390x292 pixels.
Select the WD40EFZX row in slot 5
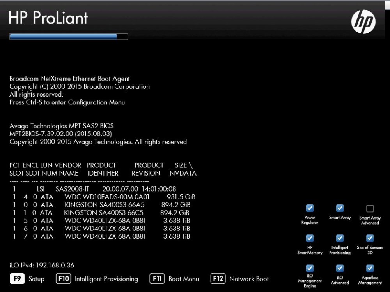(101, 221)
